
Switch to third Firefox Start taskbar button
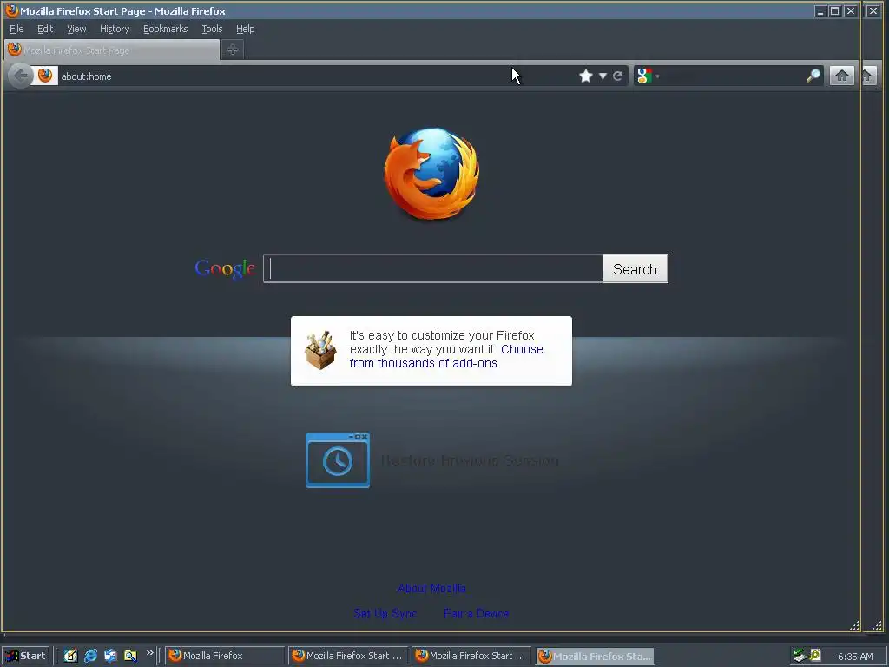(x=471, y=656)
